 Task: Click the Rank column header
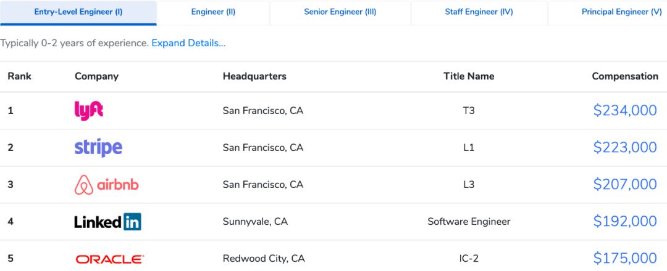(20, 76)
